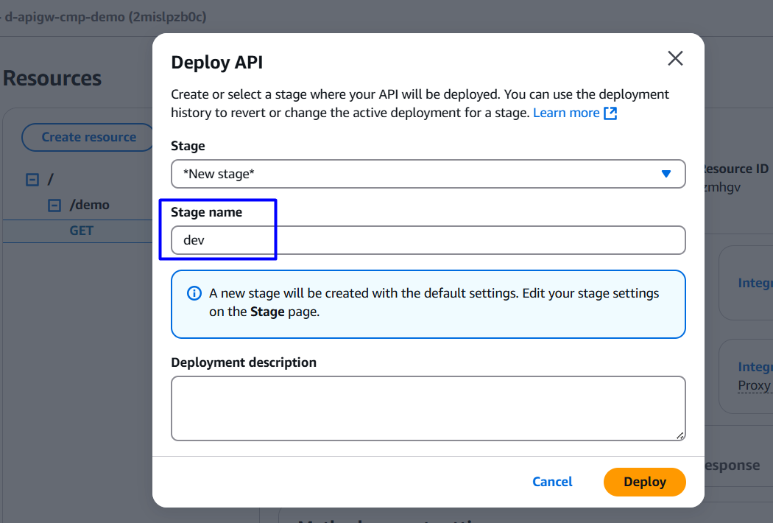Select the root "/" resource label
773x523 pixels.
click(x=50, y=180)
